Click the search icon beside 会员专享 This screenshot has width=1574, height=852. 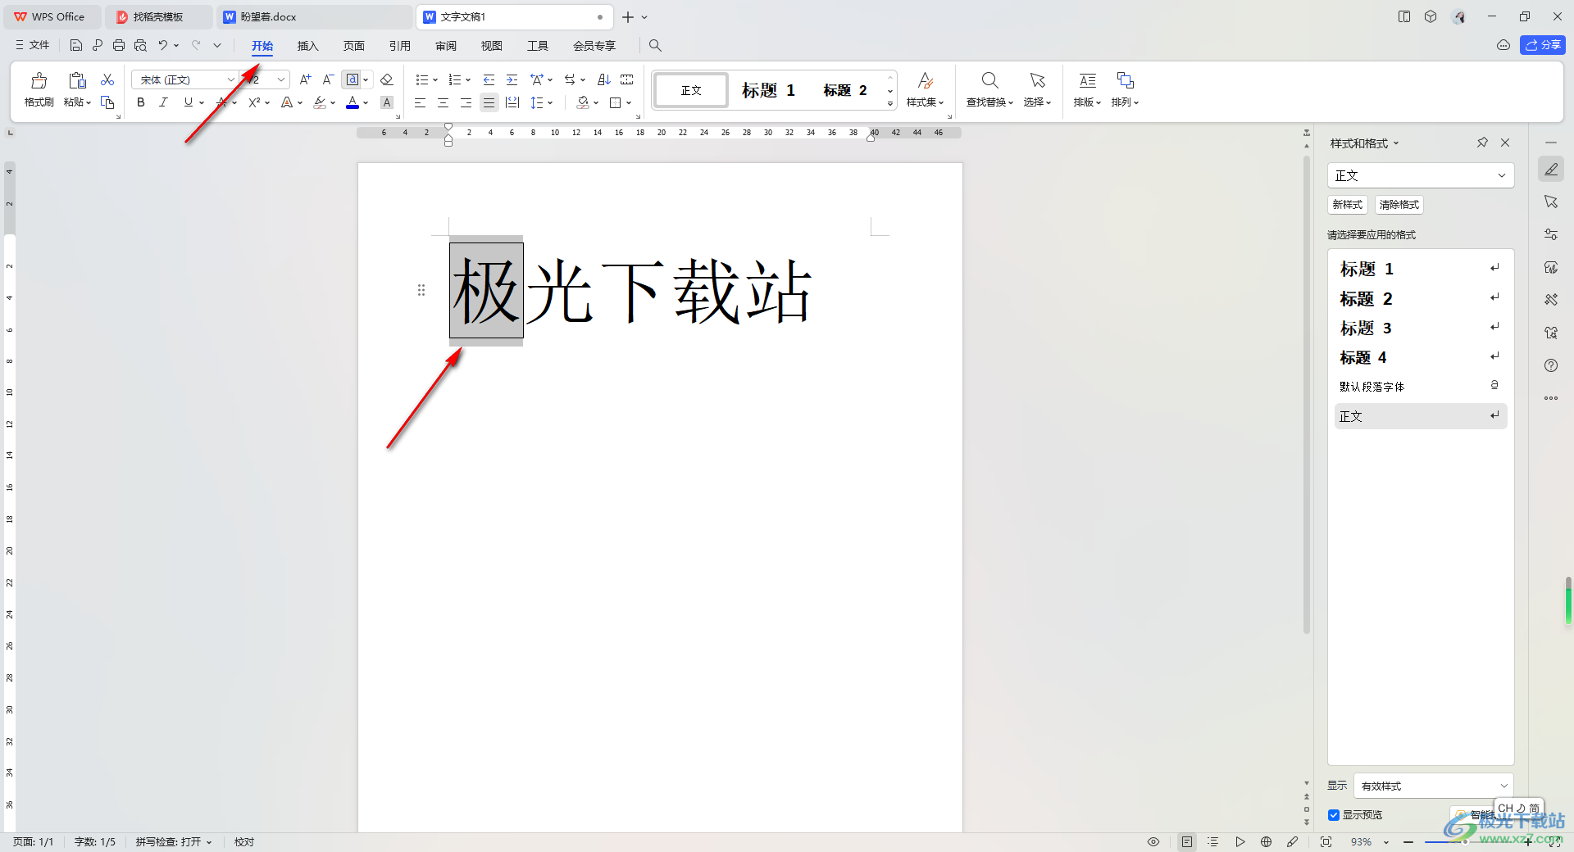[655, 45]
